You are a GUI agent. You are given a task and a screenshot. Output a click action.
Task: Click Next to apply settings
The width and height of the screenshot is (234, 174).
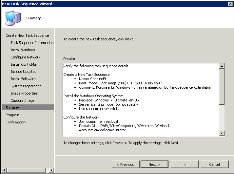tap(154, 164)
